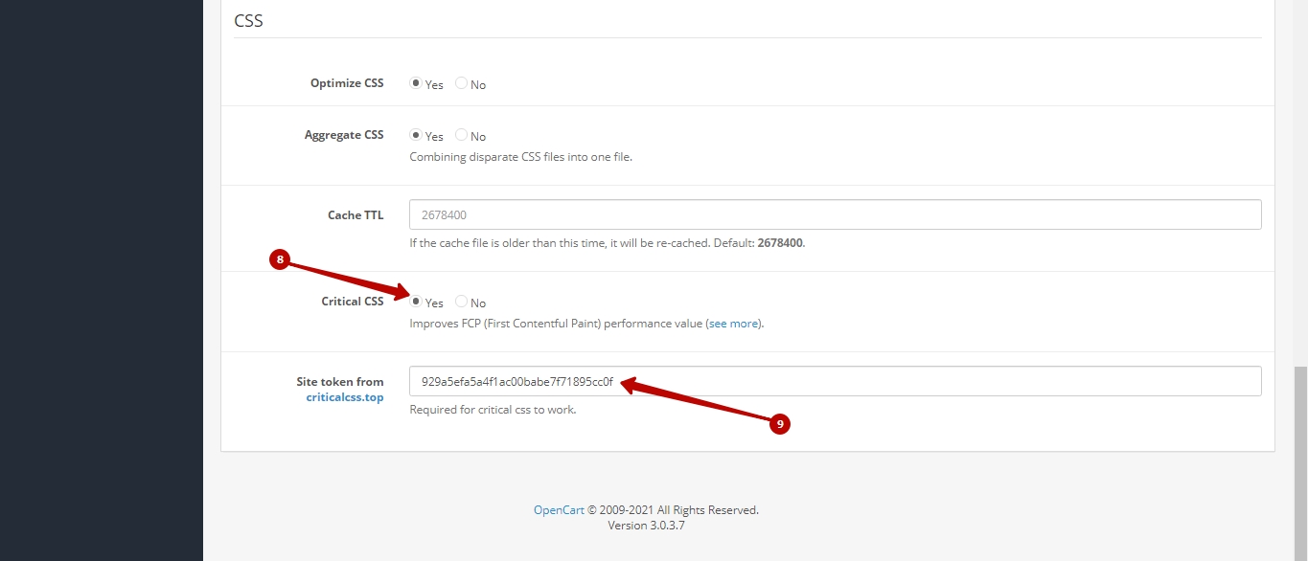This screenshot has width=1308, height=561.
Task: Click the Cache TTL input field
Action: tap(835, 214)
